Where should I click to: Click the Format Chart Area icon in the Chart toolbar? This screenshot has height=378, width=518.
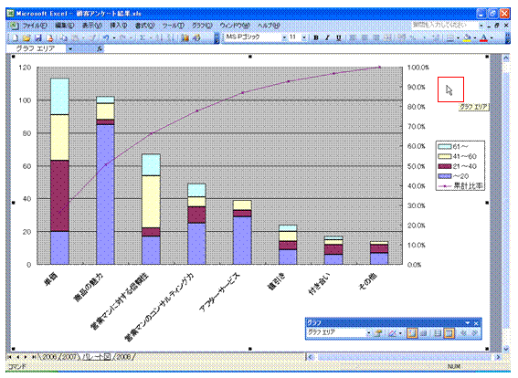[378, 333]
